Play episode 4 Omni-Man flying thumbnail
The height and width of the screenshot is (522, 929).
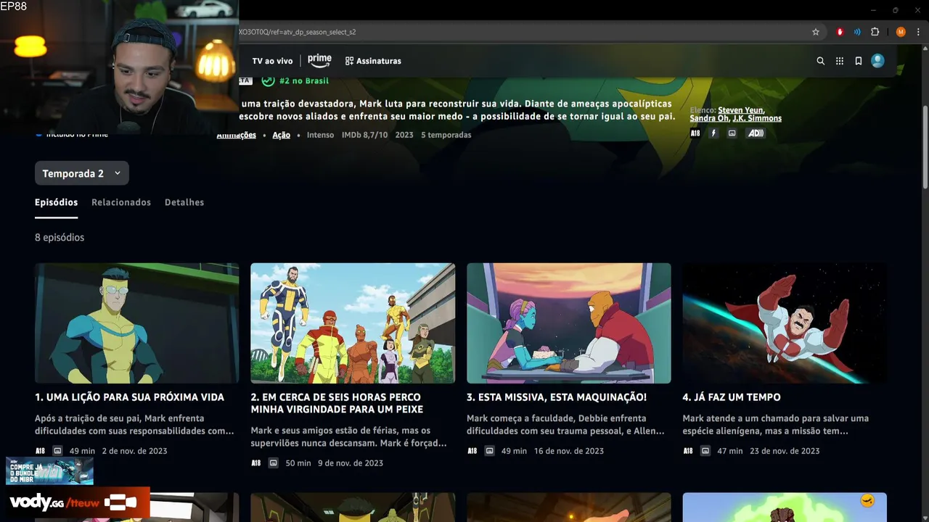(x=785, y=323)
